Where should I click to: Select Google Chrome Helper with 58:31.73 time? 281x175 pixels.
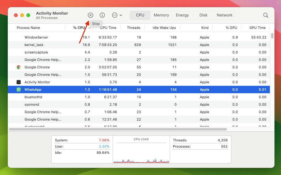point(139,75)
